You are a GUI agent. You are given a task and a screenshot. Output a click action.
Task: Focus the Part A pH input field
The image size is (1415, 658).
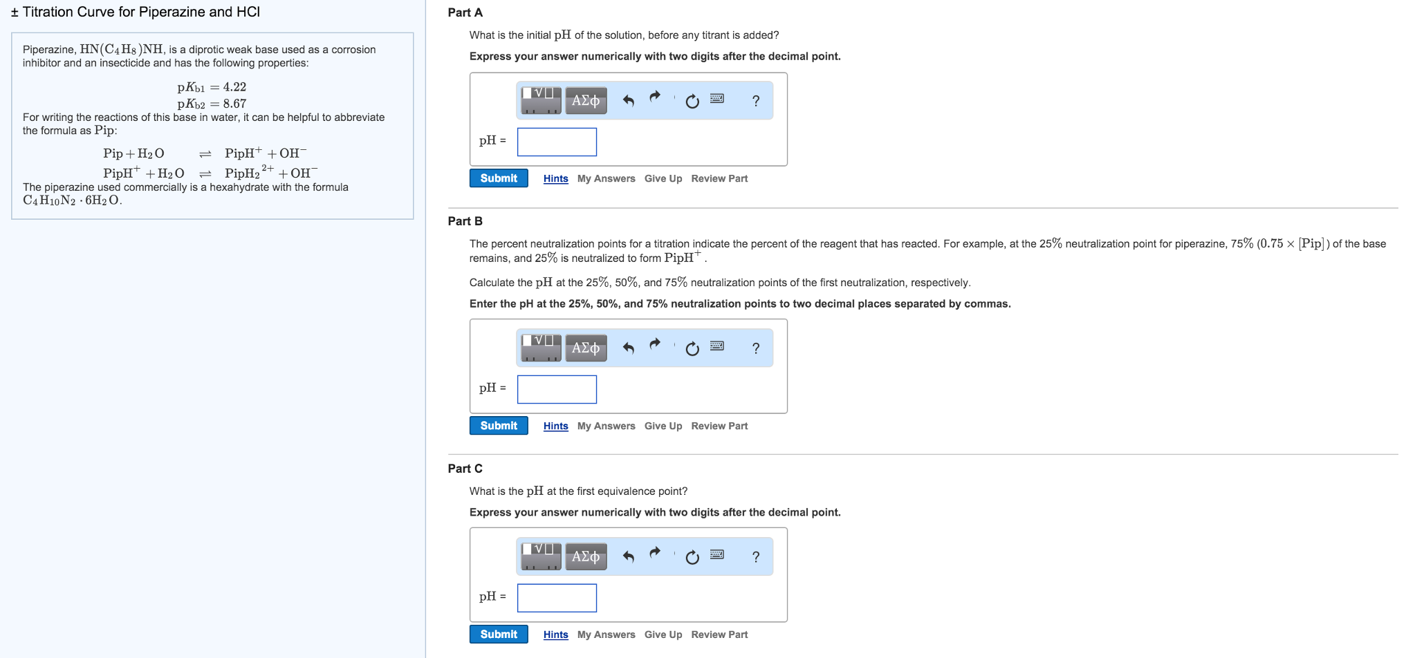(x=557, y=142)
